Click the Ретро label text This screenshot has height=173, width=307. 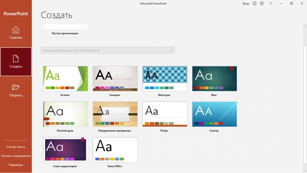[x=164, y=131]
